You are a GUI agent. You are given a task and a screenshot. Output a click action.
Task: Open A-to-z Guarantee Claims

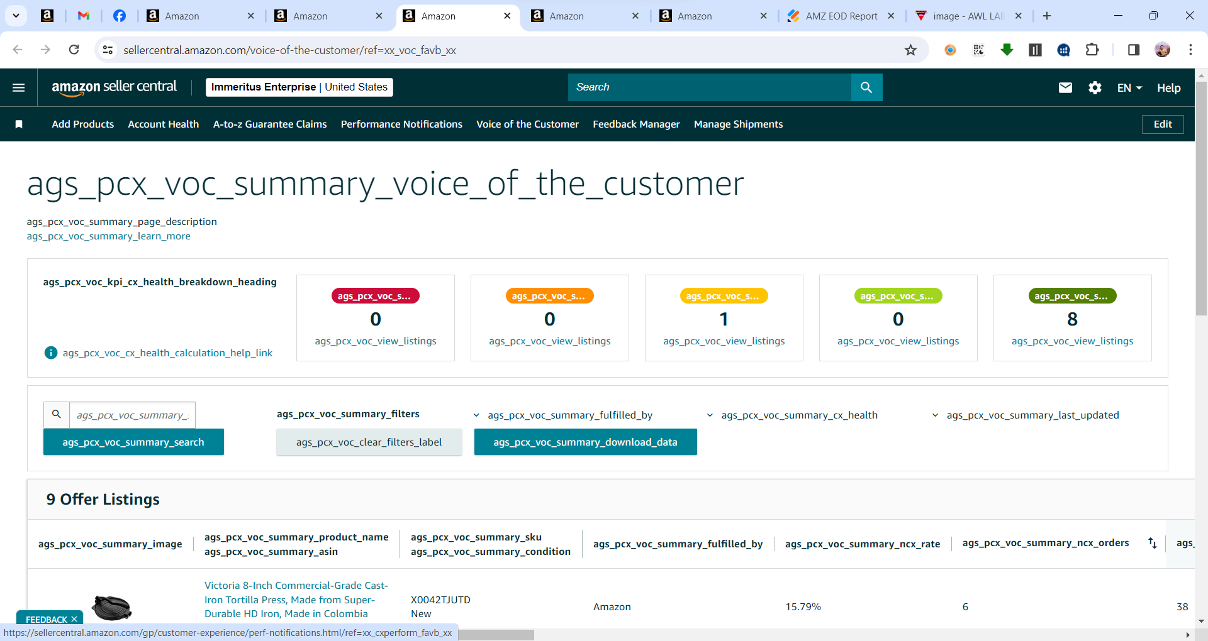point(270,124)
